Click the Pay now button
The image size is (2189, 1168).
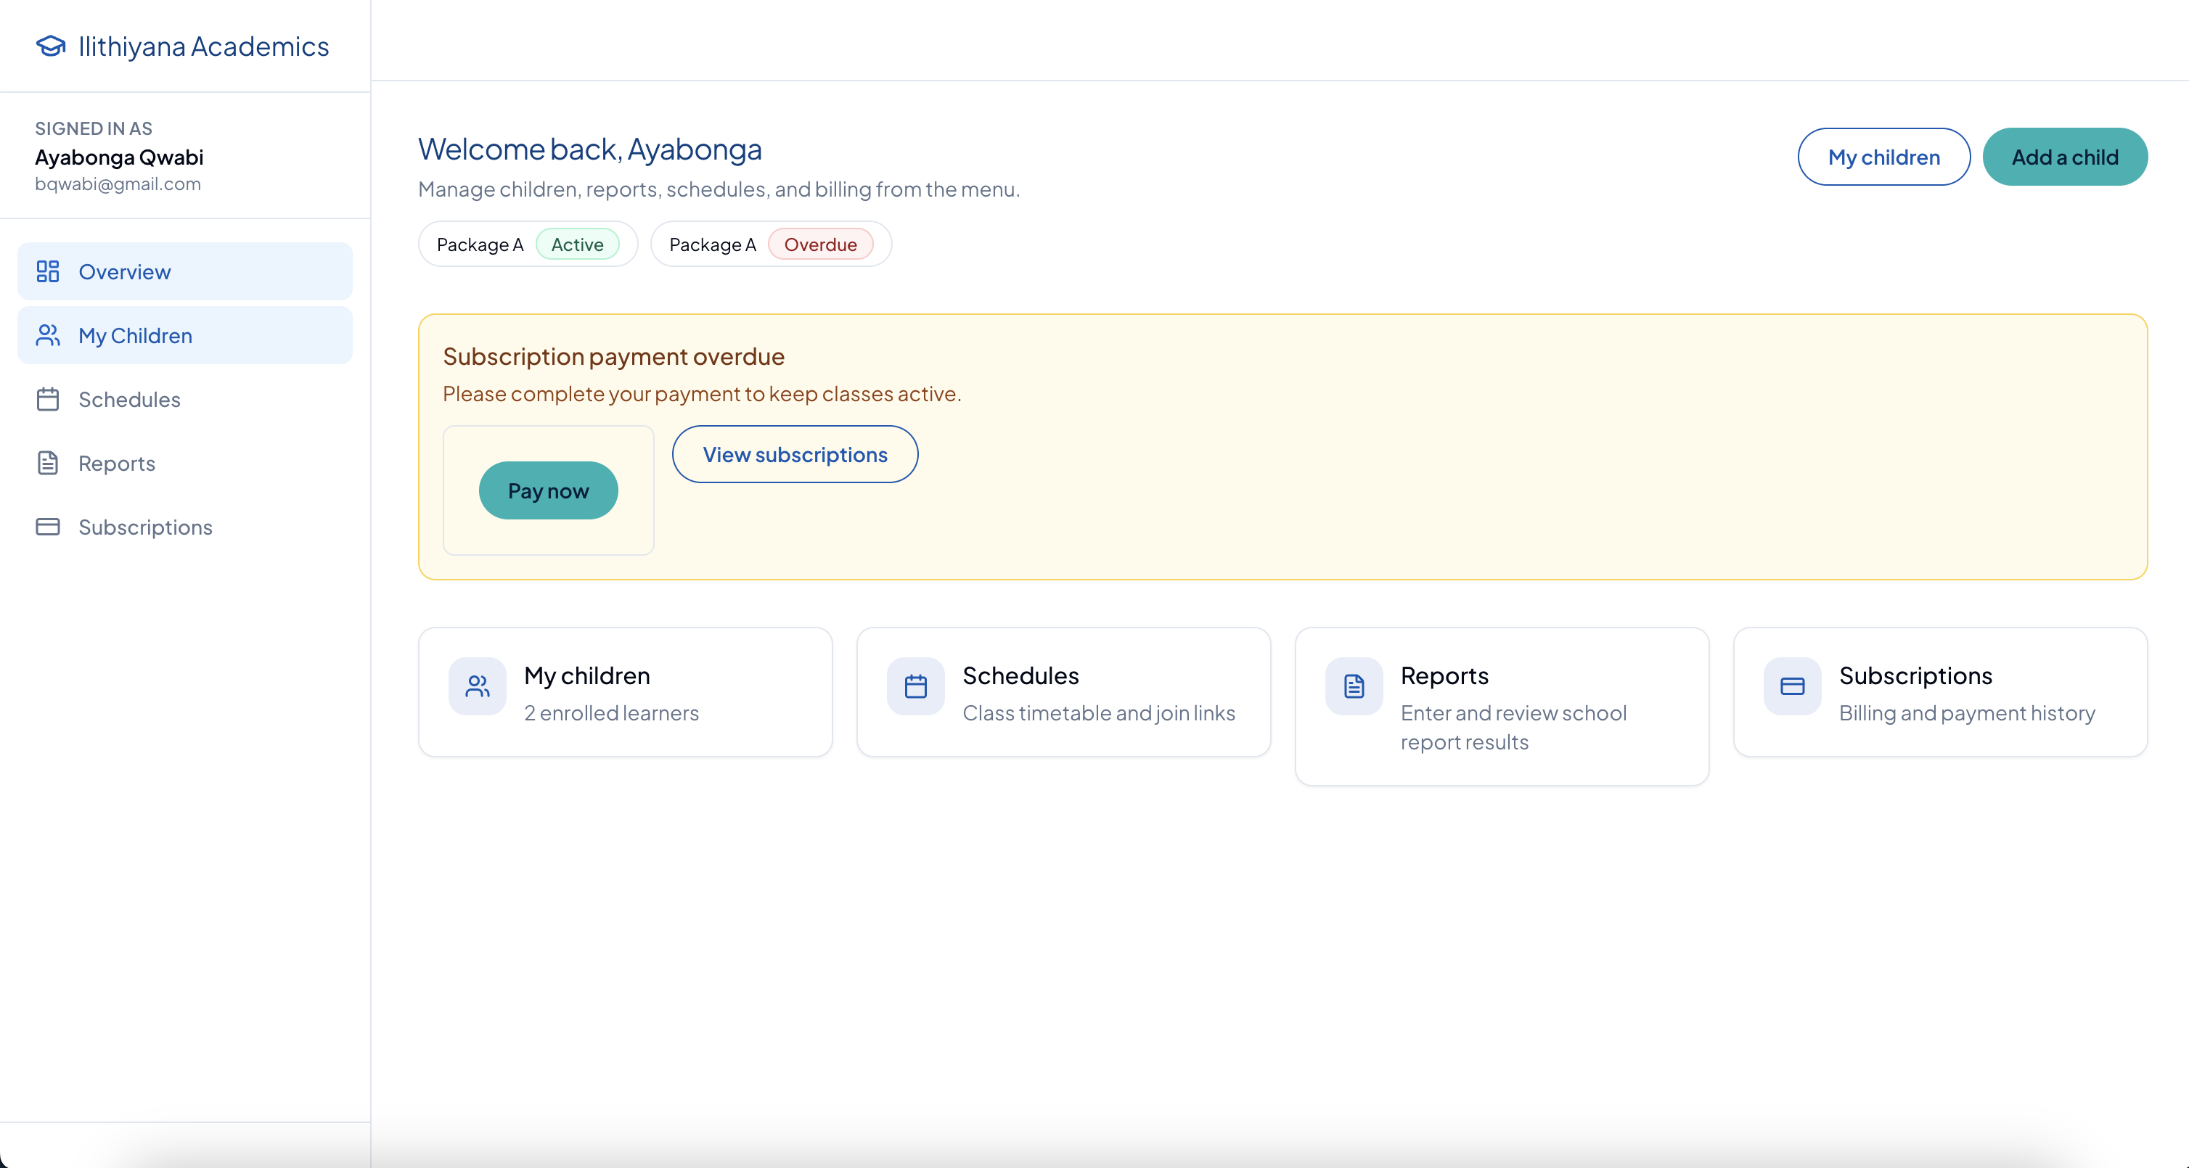click(x=548, y=491)
